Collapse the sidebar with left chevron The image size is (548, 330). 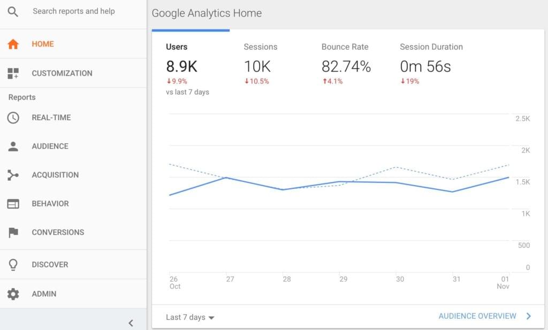pos(131,323)
